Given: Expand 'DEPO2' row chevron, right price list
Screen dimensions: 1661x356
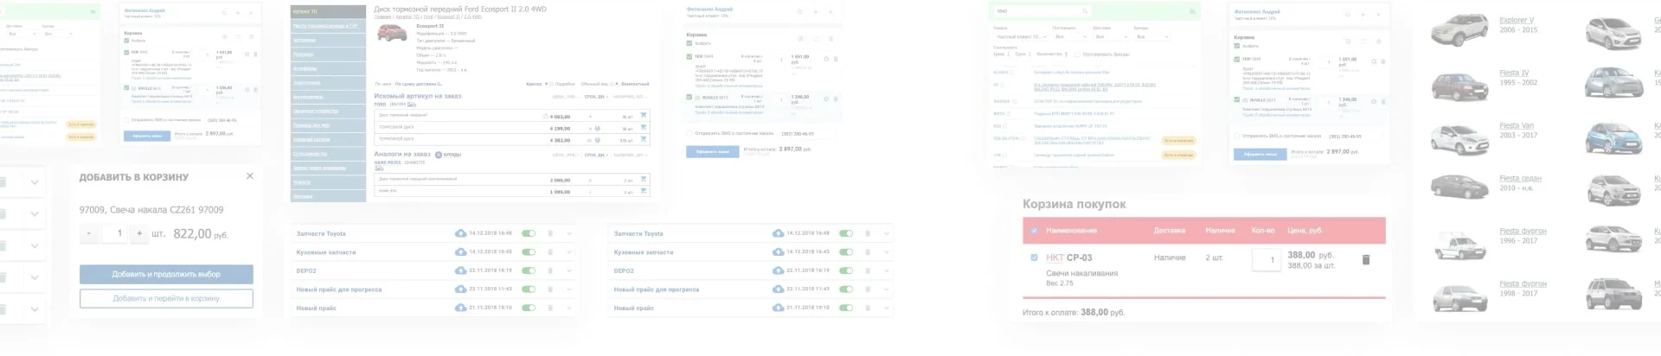Looking at the screenshot, I should [x=887, y=270].
